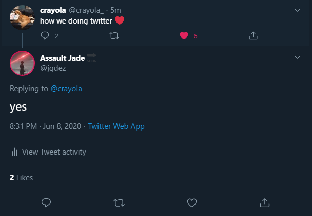
Task: Reply to Assault Jade's tweet
Action: [x=46, y=203]
